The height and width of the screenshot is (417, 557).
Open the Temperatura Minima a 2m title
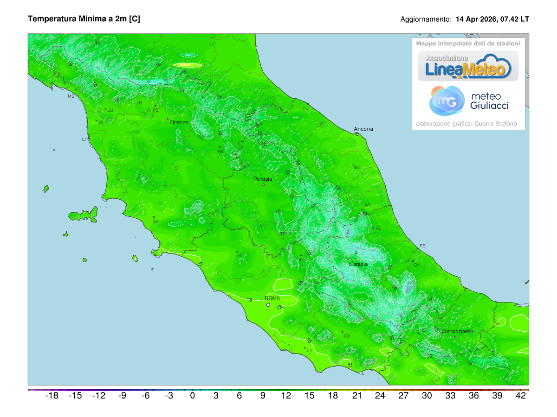(x=84, y=19)
